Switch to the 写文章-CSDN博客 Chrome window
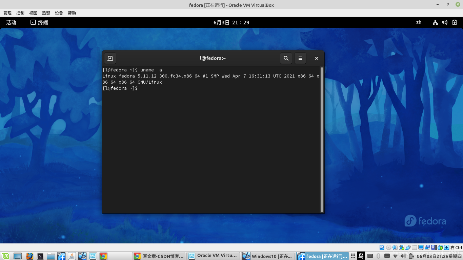The image size is (463, 260). (x=159, y=256)
